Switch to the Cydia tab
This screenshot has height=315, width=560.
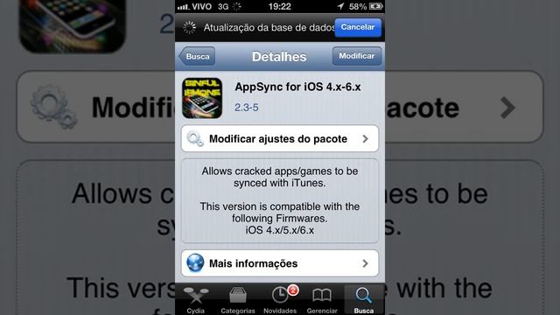[x=196, y=300]
